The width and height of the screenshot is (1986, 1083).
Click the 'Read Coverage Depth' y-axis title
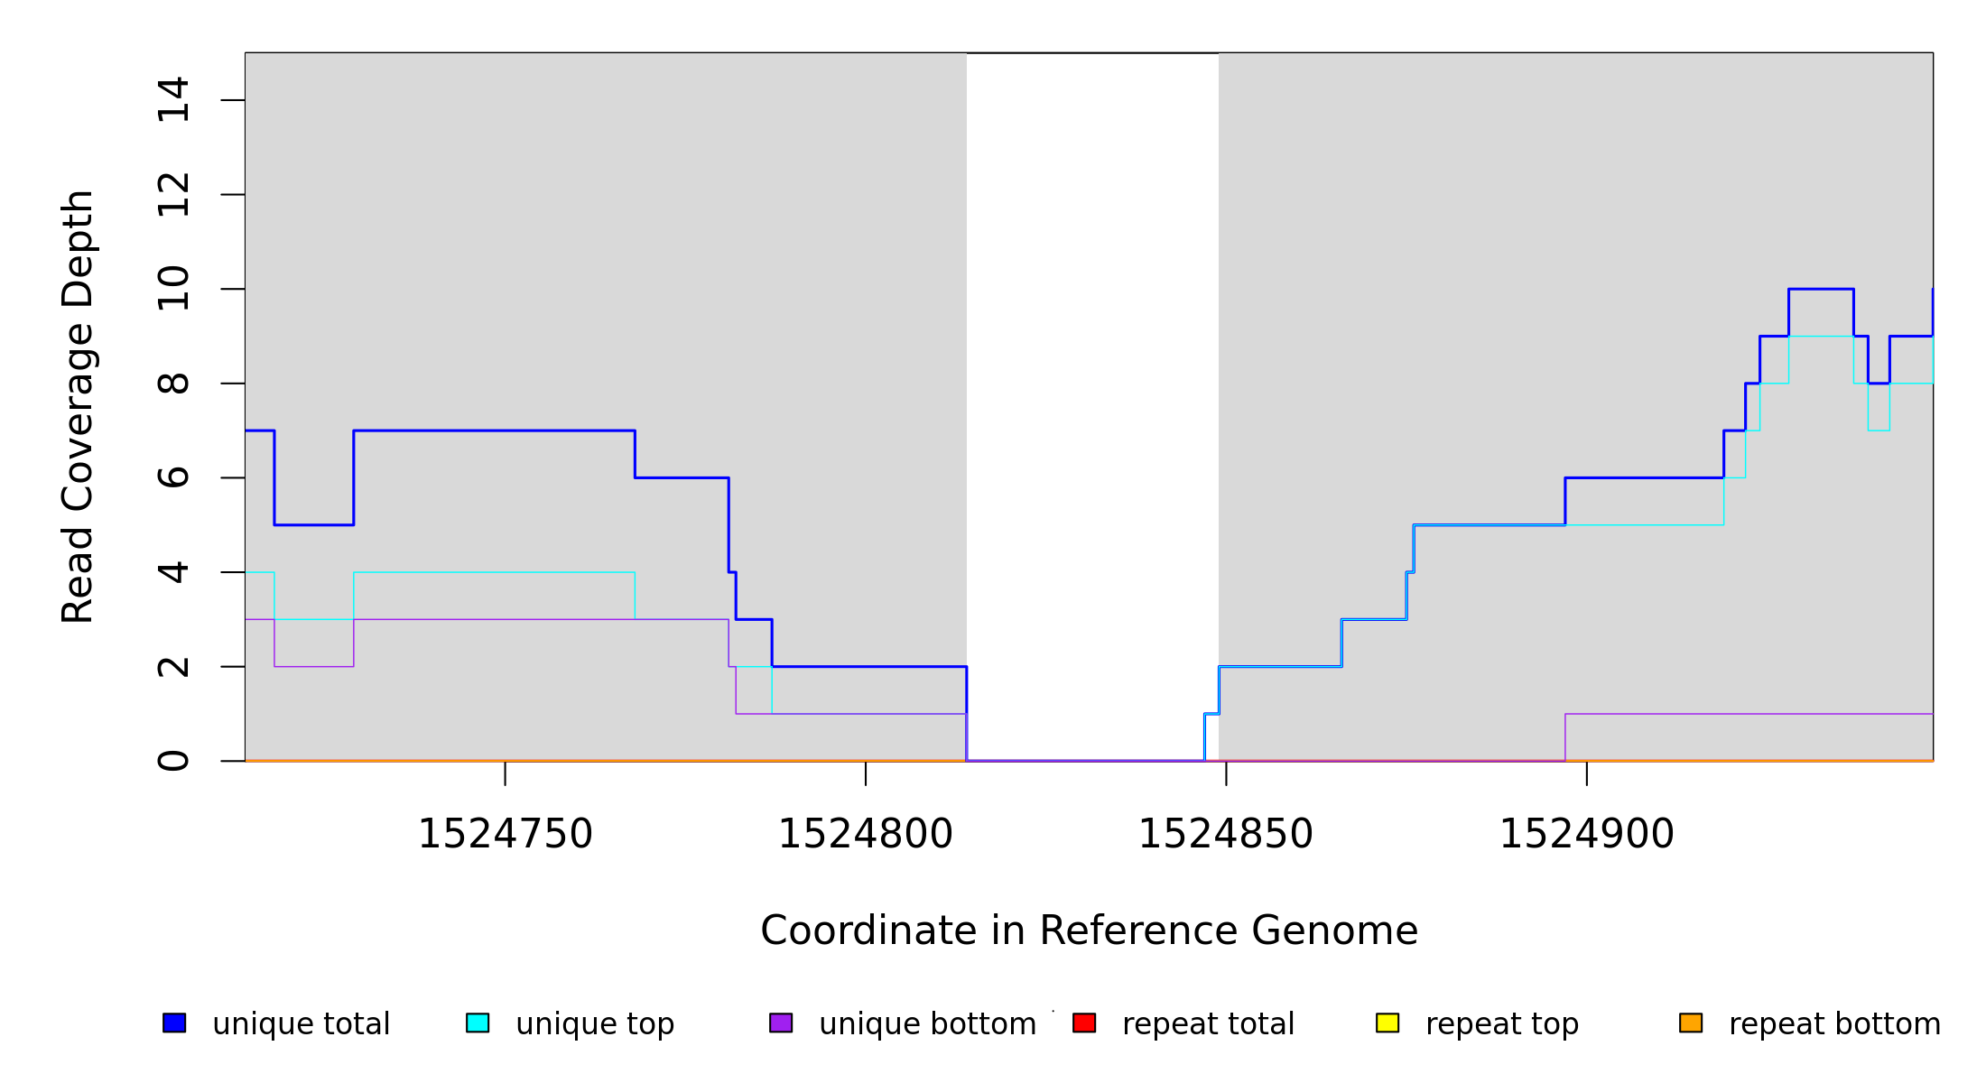coord(78,406)
